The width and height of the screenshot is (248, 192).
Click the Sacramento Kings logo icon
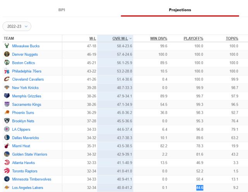[x=7, y=104]
